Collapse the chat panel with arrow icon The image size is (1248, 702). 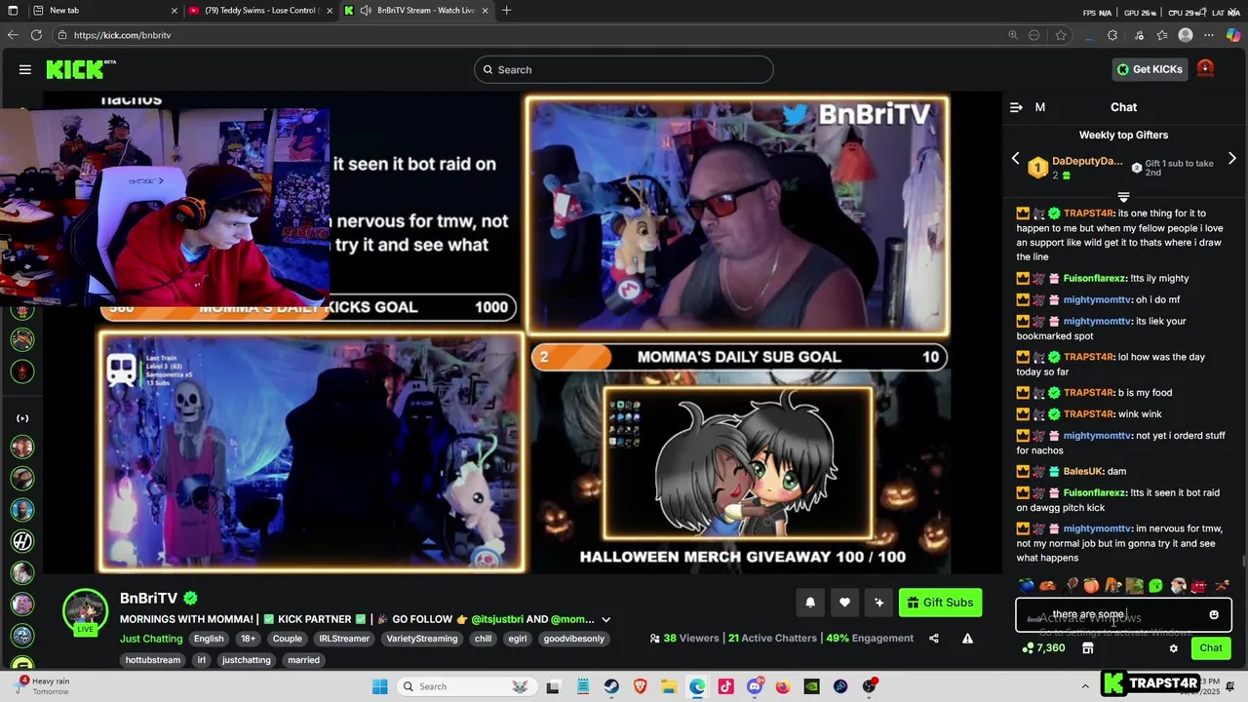coord(1016,107)
